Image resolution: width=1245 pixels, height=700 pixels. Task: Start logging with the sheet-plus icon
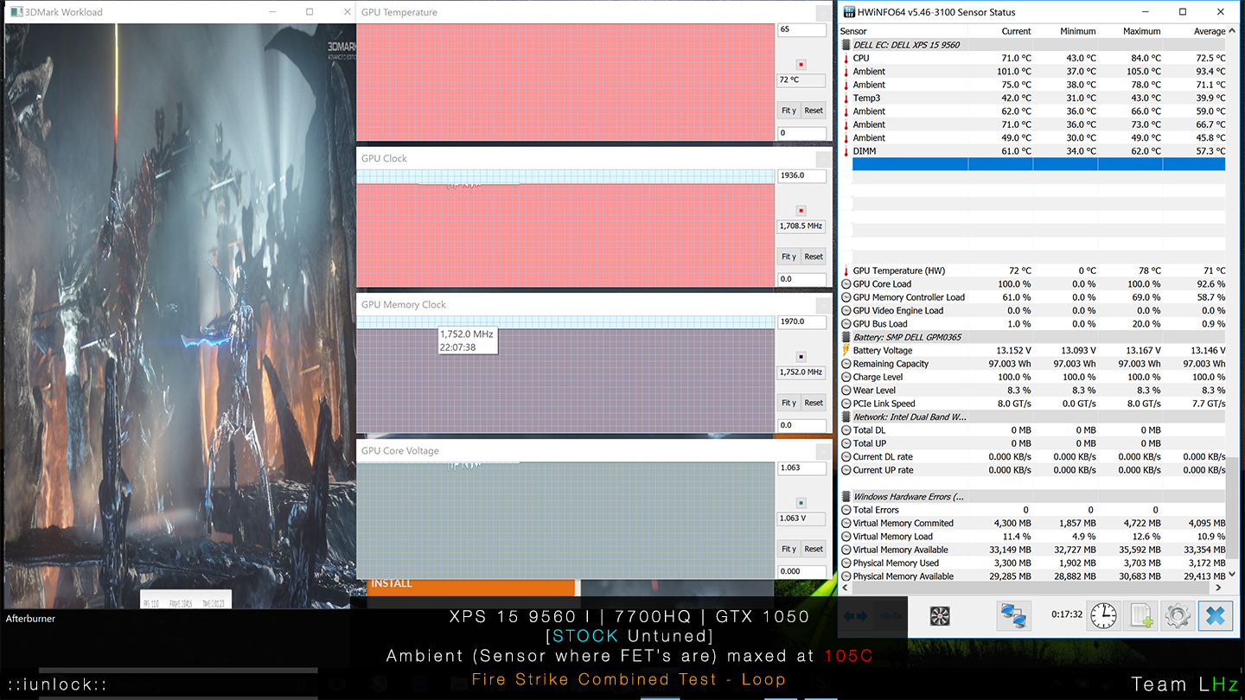point(1140,616)
